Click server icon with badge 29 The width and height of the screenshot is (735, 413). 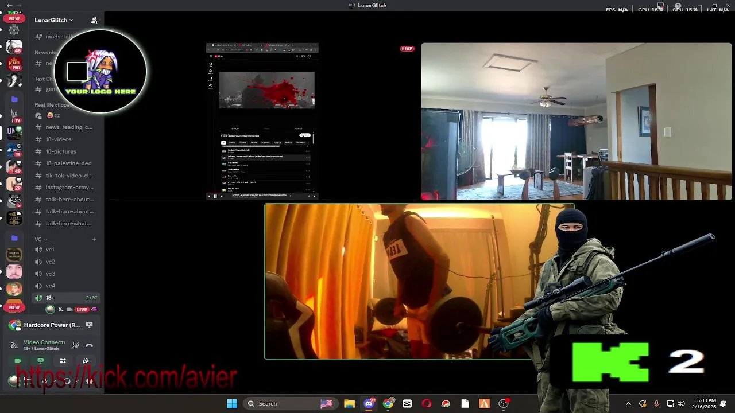14,184
